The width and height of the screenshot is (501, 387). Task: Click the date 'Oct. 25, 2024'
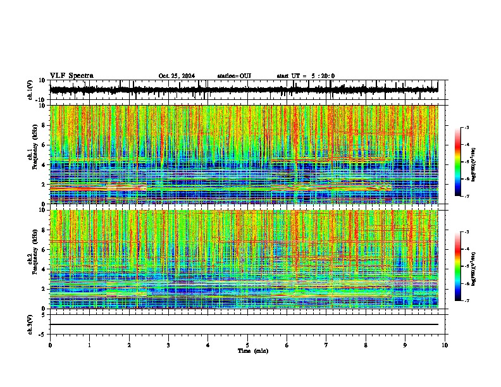[x=176, y=76]
